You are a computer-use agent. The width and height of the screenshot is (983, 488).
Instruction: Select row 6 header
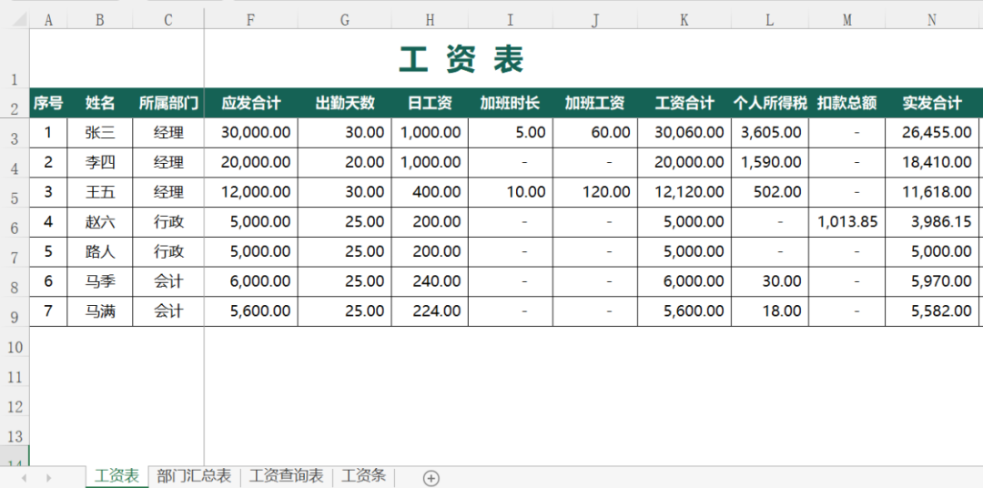coord(15,221)
